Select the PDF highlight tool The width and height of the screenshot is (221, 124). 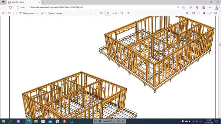coord(9,13)
